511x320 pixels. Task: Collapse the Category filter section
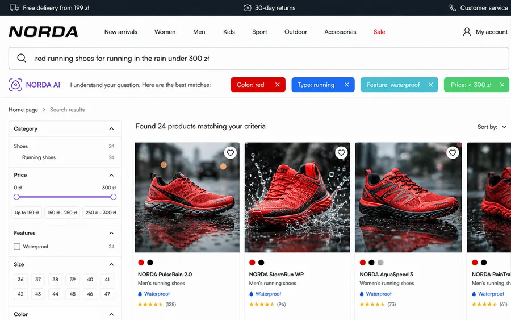coord(111,129)
